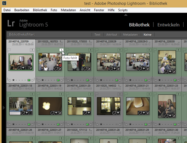Select the bread thumbnail 20140716_220531-21
This screenshot has height=143, width=187.
point(138,106)
